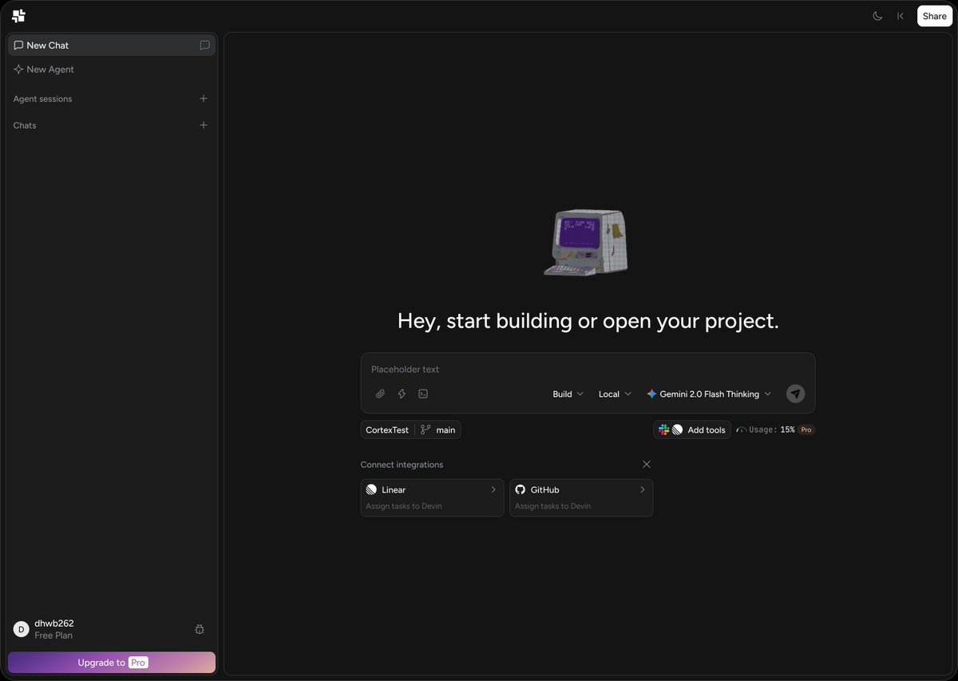Click the Share button
The height and width of the screenshot is (681, 958).
click(935, 16)
